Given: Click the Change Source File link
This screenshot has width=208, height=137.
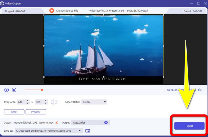Looking at the screenshot, I should [67, 11].
